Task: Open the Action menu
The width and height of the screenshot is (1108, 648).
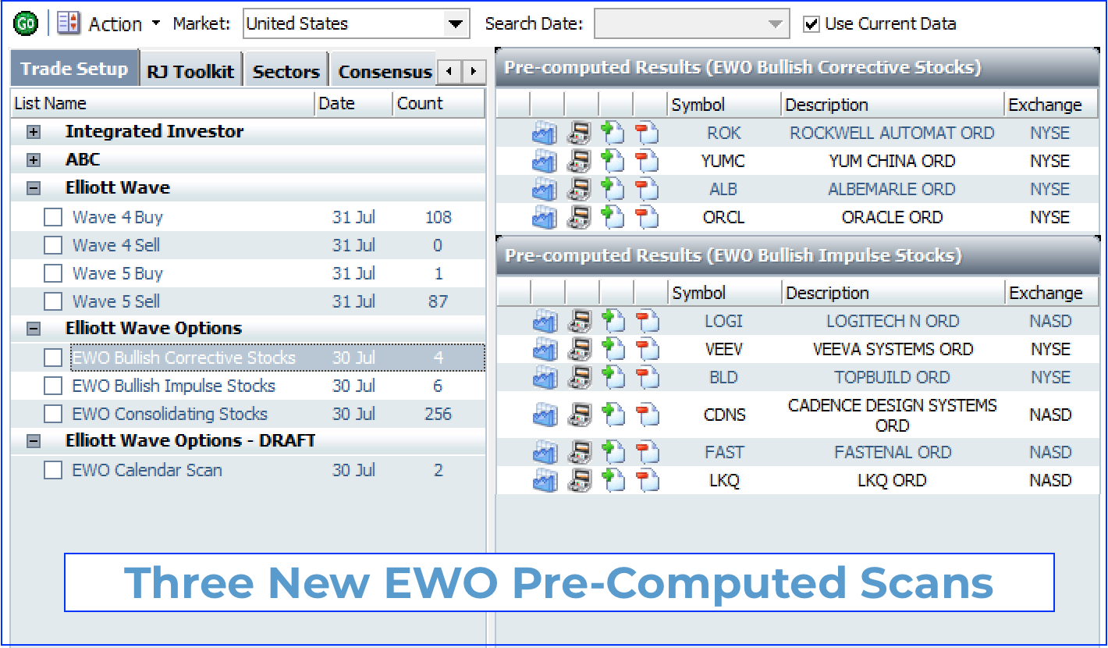Action: coord(115,23)
